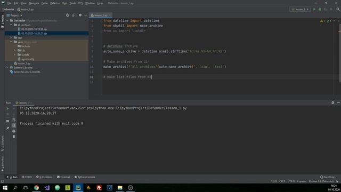
Task: Toggle the Structure side tab
Action: coord(2,143)
